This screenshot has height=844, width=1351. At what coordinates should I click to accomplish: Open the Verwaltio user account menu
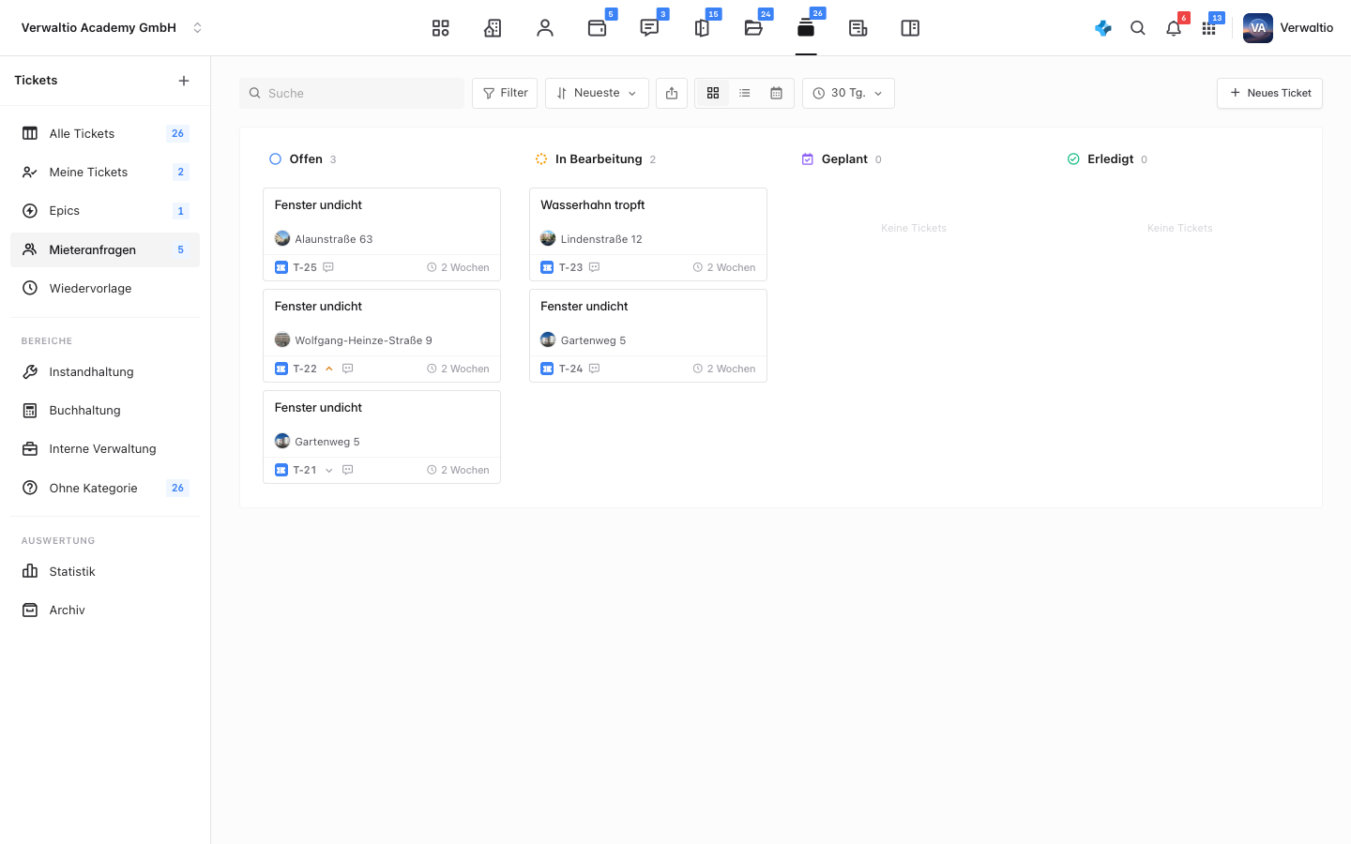pyautogui.click(x=1288, y=28)
